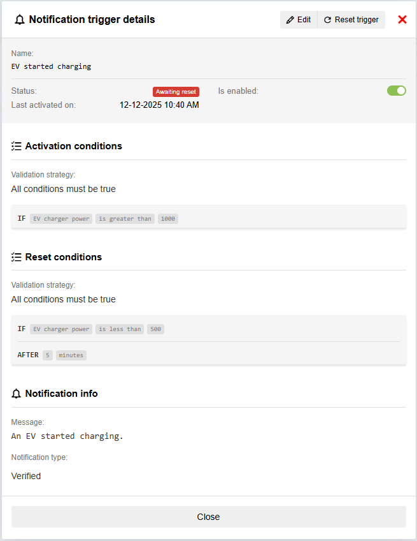417x541 pixels.
Task: Close the dialog with the red X
Action: pyautogui.click(x=402, y=20)
